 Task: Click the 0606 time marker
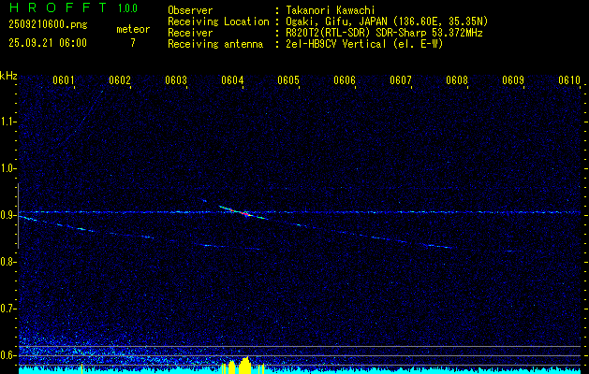345,80
